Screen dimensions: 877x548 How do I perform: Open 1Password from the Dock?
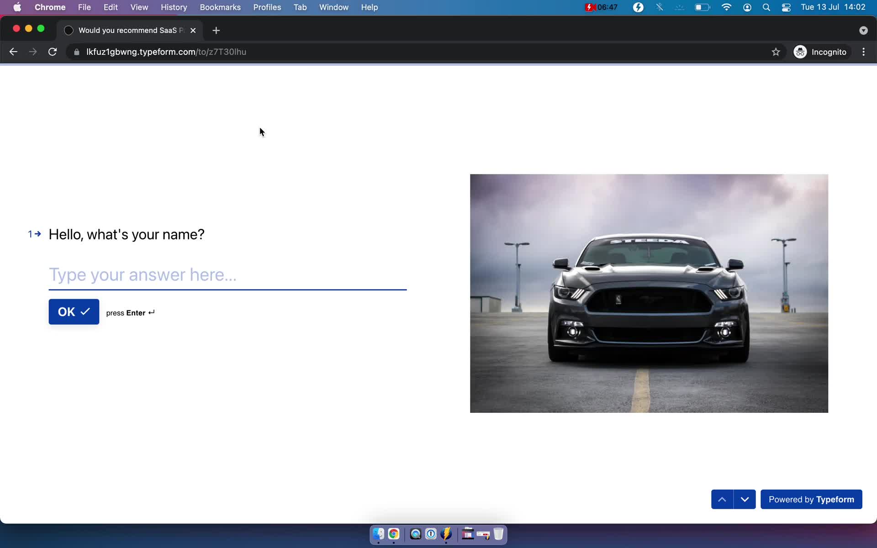pyautogui.click(x=431, y=533)
